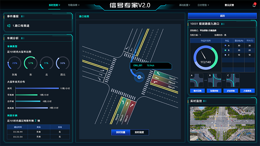This screenshot has width=260, height=146.
Task: Click the right-turn arrow in red south lane
Action: pos(132,105)
